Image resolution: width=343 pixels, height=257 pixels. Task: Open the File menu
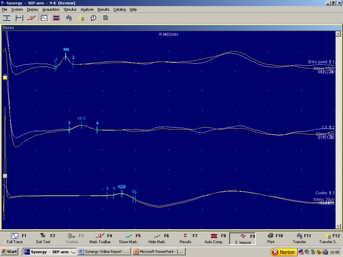pyautogui.click(x=4, y=10)
